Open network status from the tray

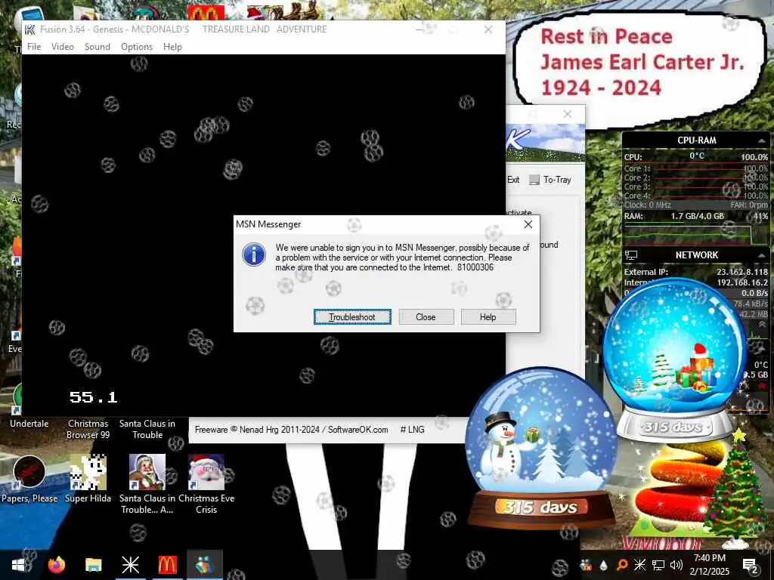pos(658,565)
